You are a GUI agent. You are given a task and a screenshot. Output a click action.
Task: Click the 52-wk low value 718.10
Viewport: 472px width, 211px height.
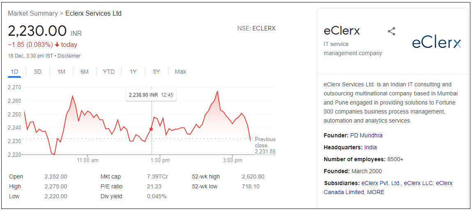point(251,187)
